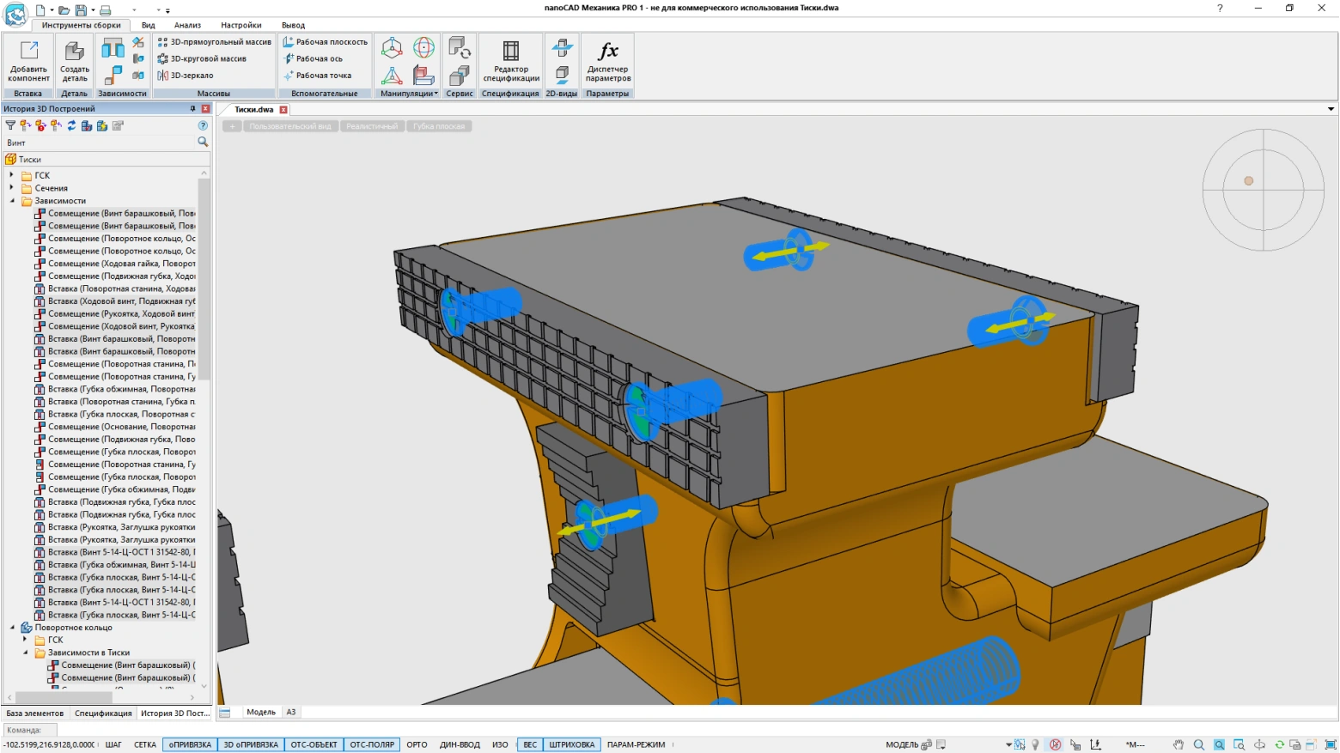
Task: Click the Губка плоская view button
Action: [439, 126]
